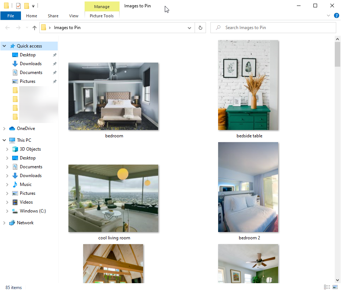
Task: Open Downloads under This PC
Action: [x=31, y=176]
